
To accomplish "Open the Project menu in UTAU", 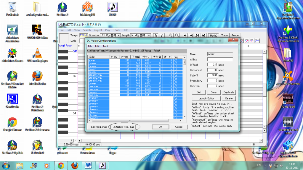I will [x=98, y=30].
